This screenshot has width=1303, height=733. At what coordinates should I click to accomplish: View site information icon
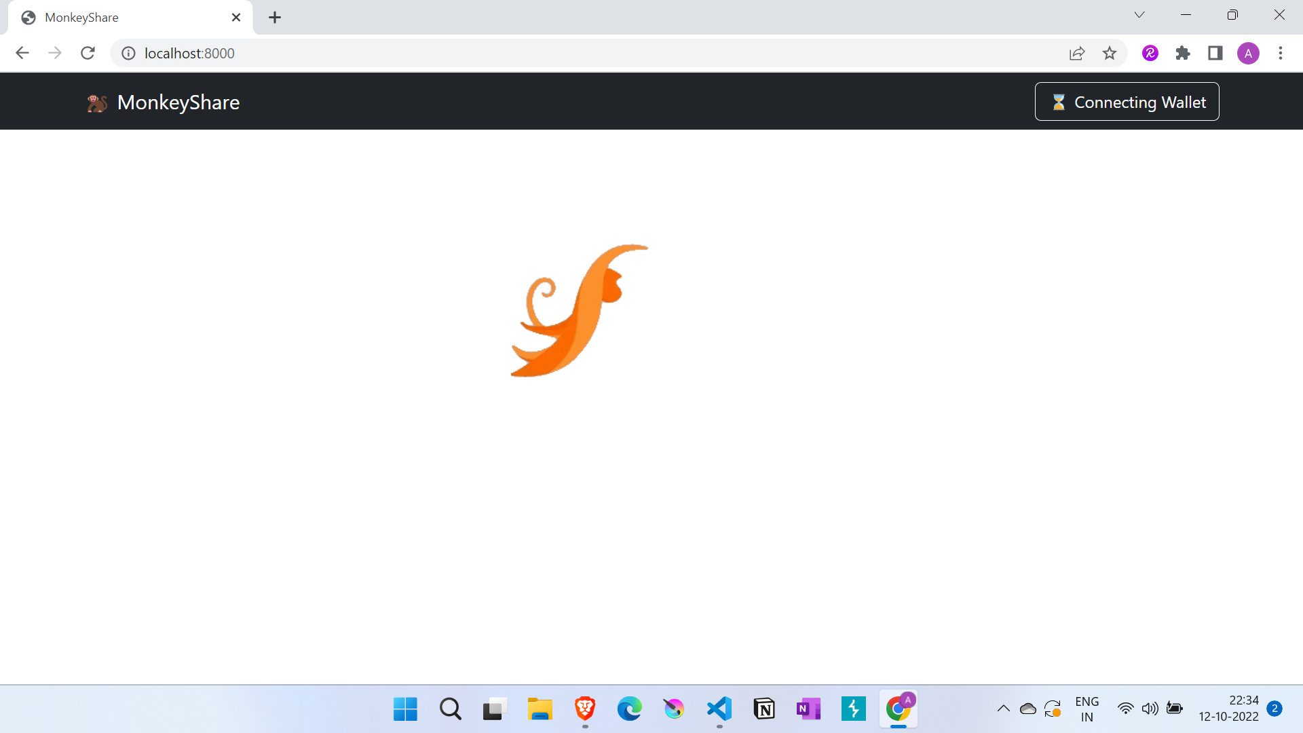click(128, 53)
